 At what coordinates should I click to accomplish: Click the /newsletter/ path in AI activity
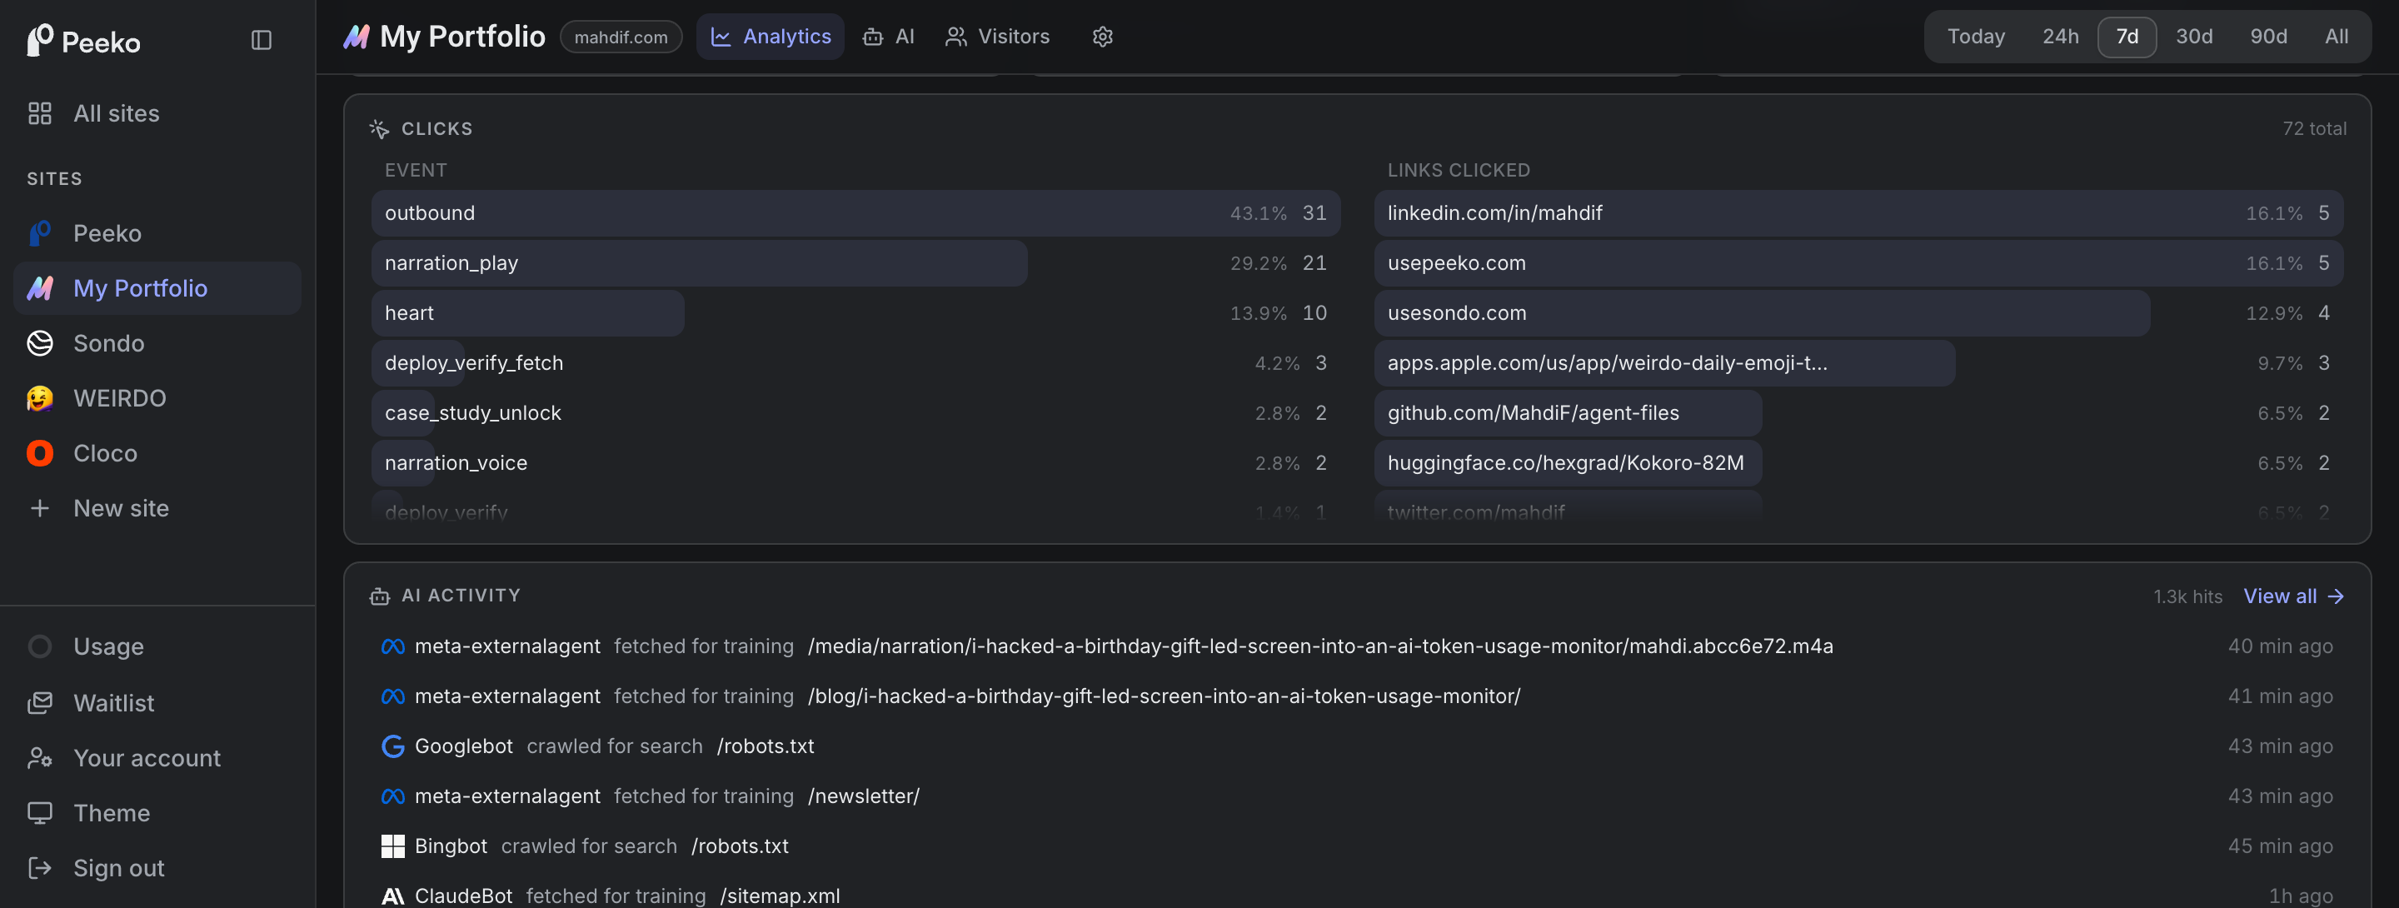863,796
